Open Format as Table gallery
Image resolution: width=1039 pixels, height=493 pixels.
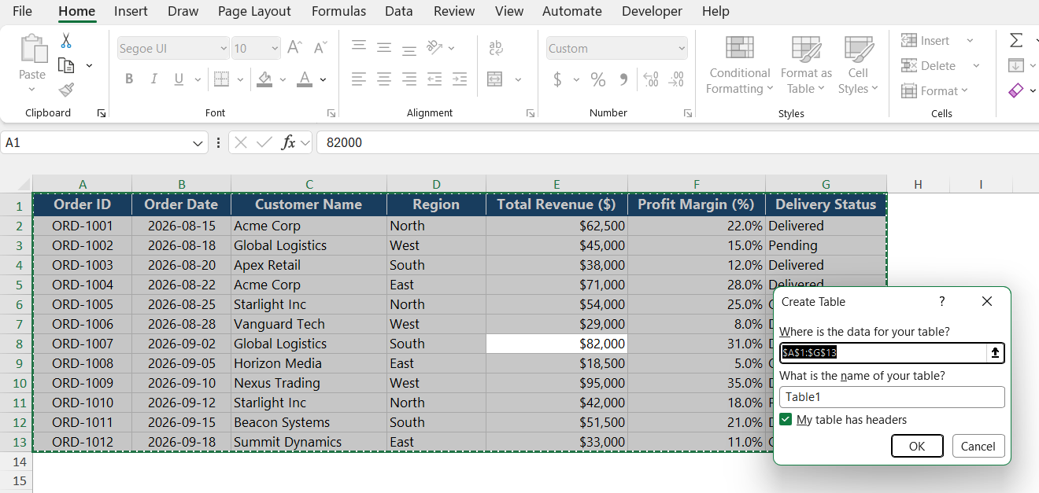click(806, 65)
